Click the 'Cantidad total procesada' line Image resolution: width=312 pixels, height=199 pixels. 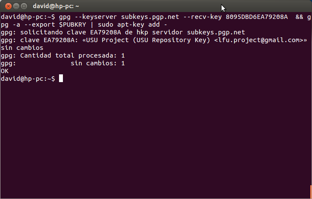[62, 56]
